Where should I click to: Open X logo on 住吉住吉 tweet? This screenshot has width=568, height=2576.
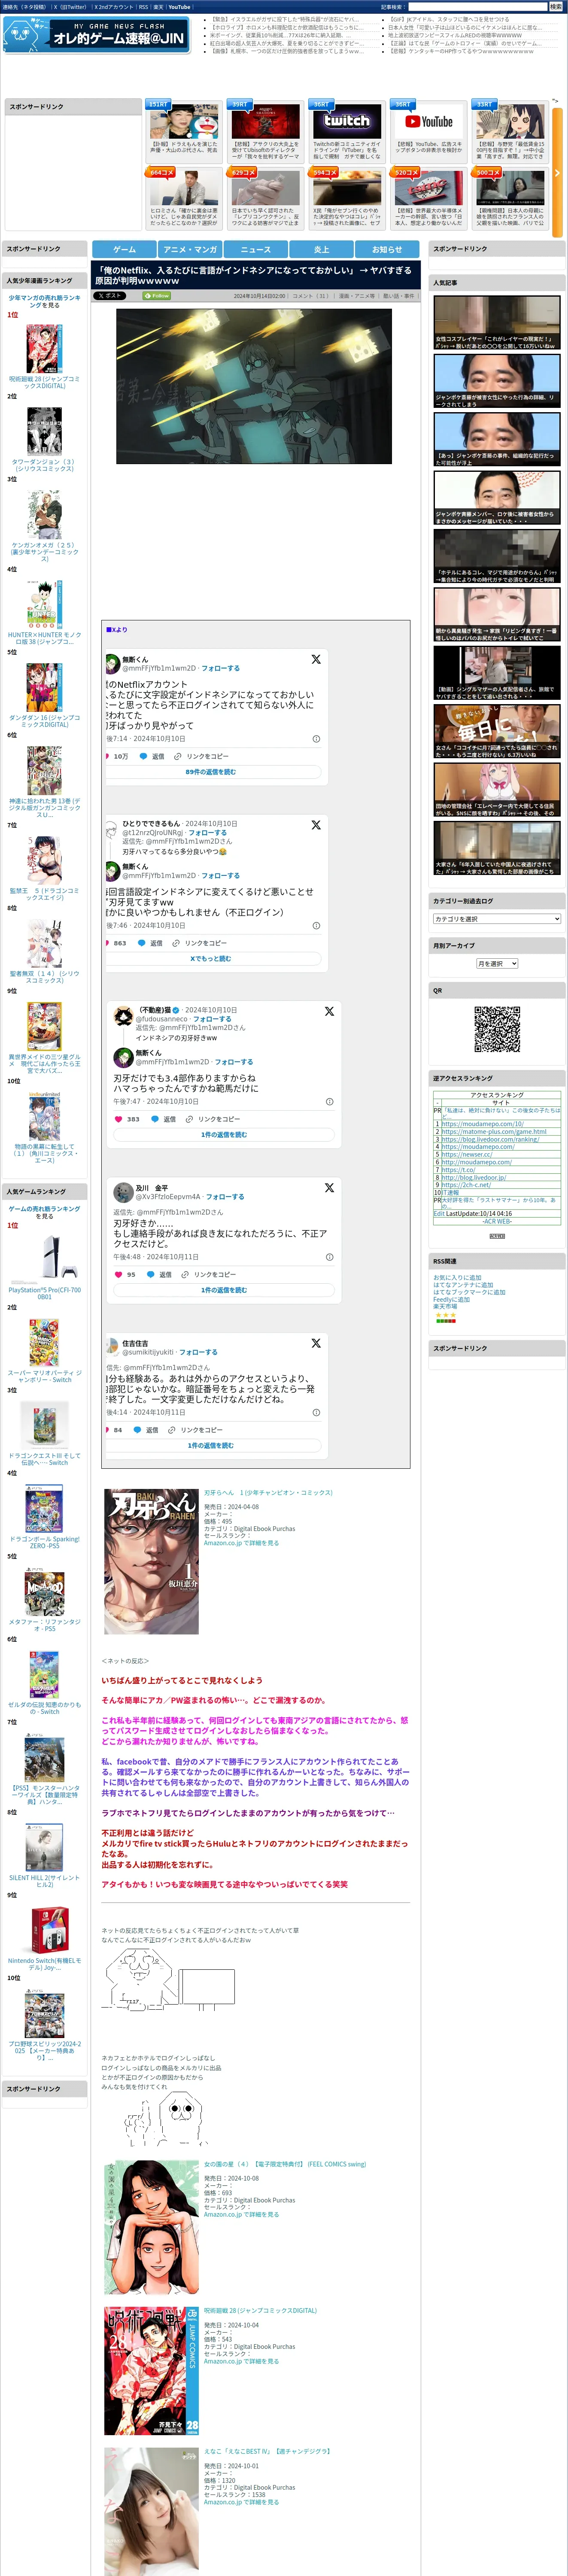pos(316,1343)
